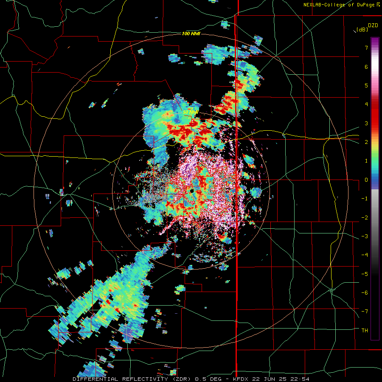Image resolution: width=382 pixels, height=382 pixels.
Task: Click the DZD legend title
Action: [373, 25]
